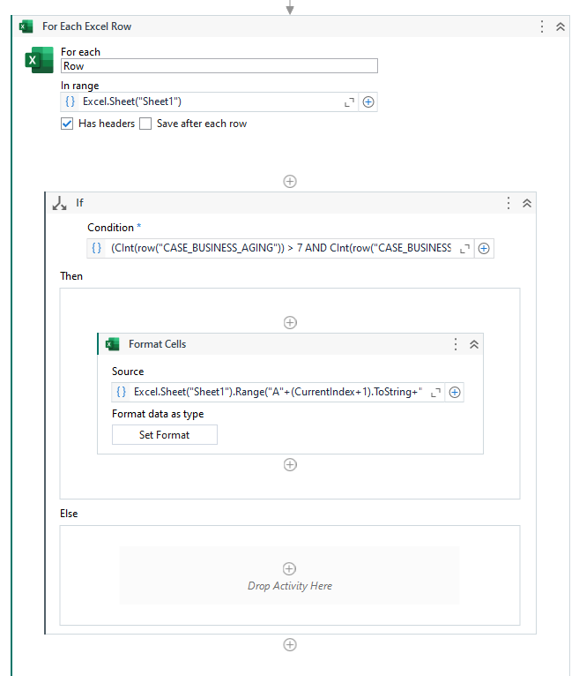Click the Then branch label
Screen dimensions: 579x676
click(x=71, y=276)
